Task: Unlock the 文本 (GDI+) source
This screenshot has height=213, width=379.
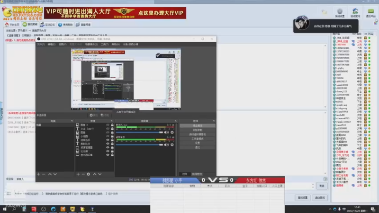Action: [x=112, y=129]
